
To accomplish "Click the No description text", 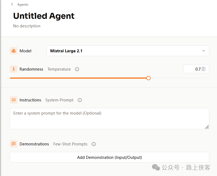I will pyautogui.click(x=27, y=26).
